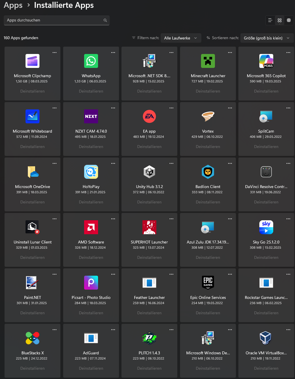Image resolution: width=295 pixels, height=379 pixels.
Task: Click the Microsoft .NET SDK icon
Action: pos(149,61)
